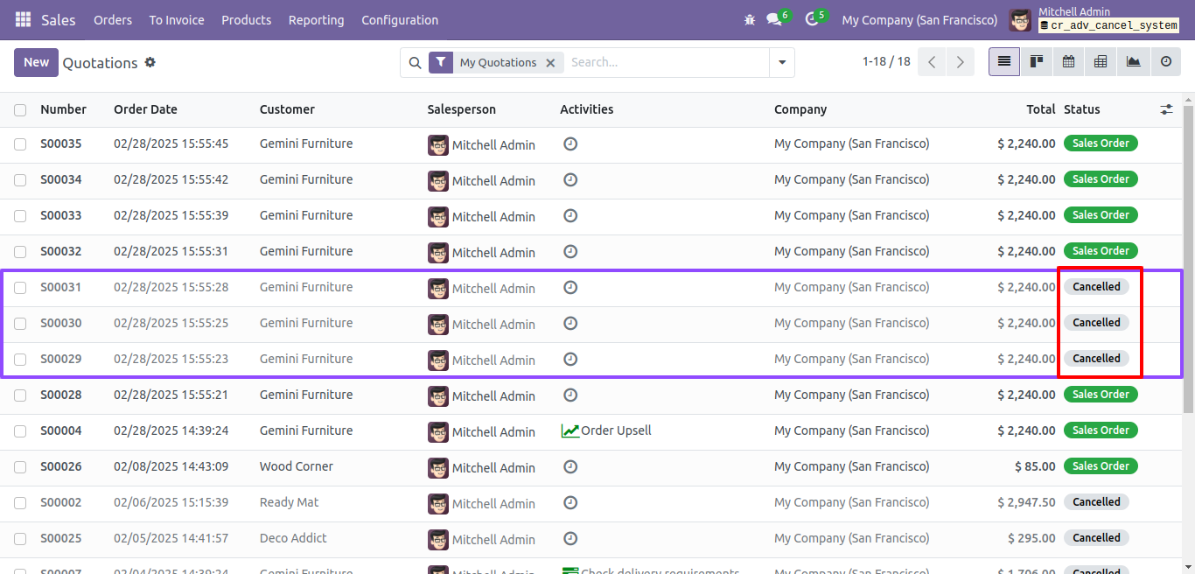Open the Reporting menu

pos(316,20)
